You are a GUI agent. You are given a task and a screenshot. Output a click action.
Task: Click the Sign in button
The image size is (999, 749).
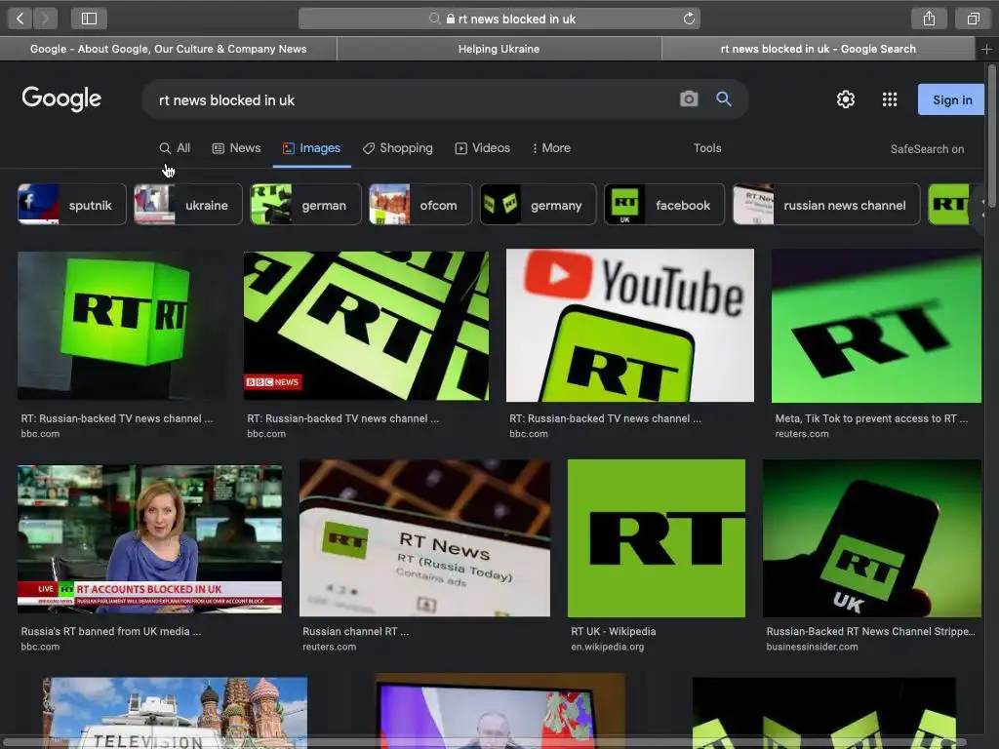[952, 99]
